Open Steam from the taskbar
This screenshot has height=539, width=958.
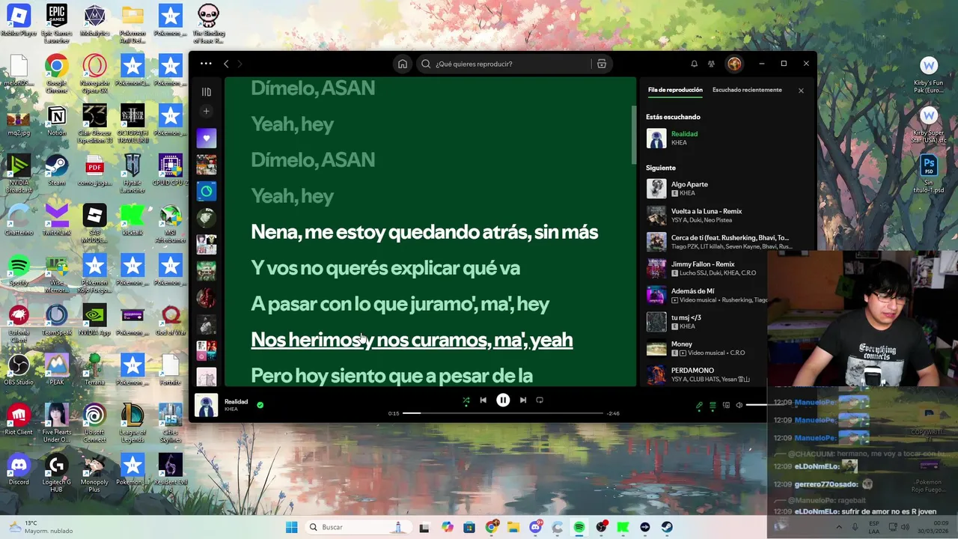click(667, 527)
